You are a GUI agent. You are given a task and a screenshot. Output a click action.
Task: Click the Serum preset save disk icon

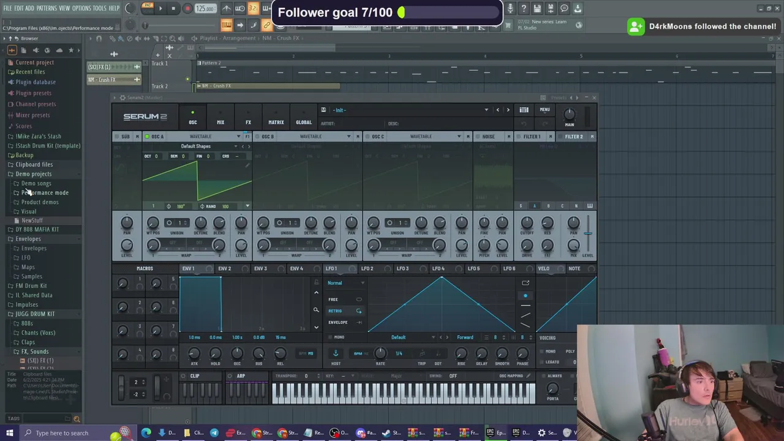[x=323, y=110]
